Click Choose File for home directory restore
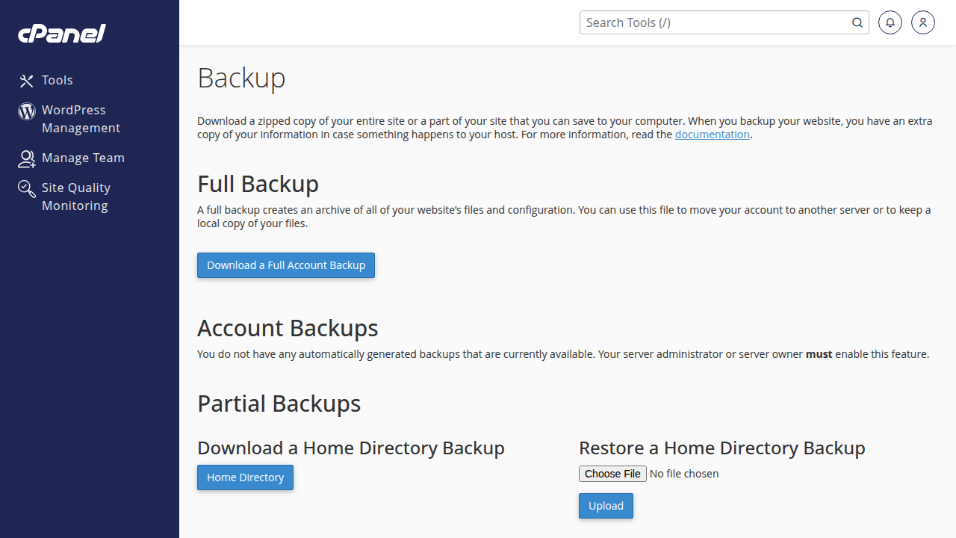This screenshot has width=956, height=538. (612, 474)
